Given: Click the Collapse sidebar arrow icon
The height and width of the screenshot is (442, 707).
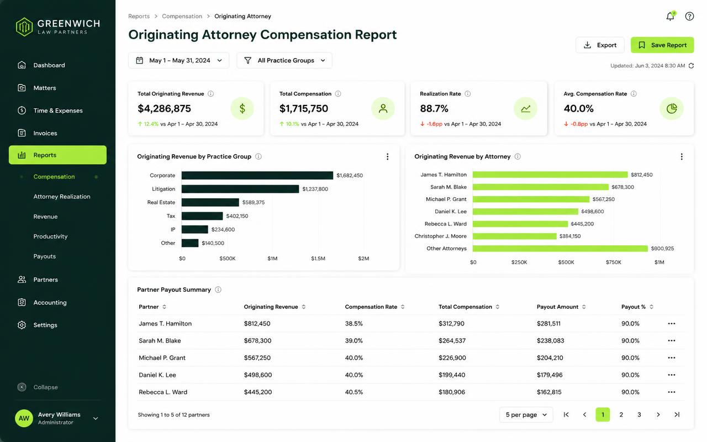Looking at the screenshot, I should [22, 387].
